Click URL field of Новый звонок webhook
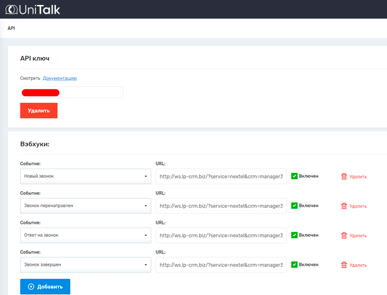The width and height of the screenshot is (387, 295). [221, 177]
